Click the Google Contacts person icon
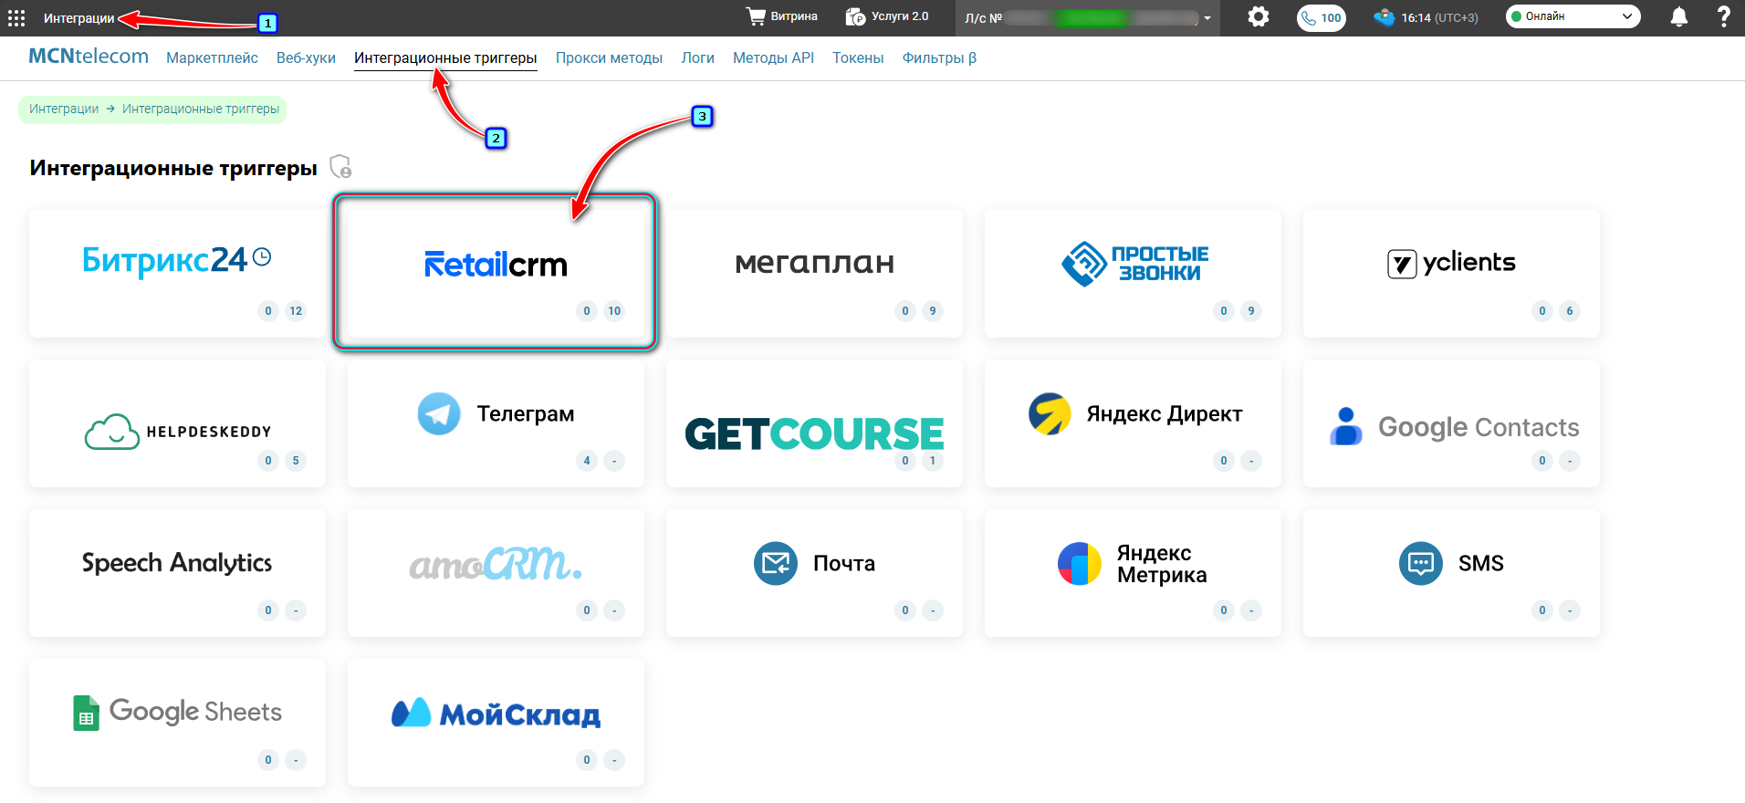This screenshot has width=1745, height=803. coord(1346,426)
